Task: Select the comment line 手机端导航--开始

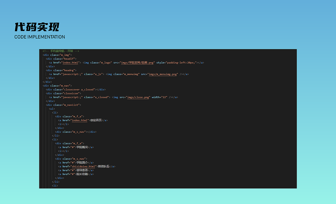Action: click(x=61, y=51)
